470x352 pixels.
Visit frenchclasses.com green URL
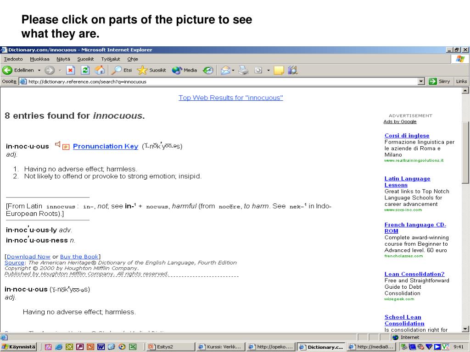(403, 256)
